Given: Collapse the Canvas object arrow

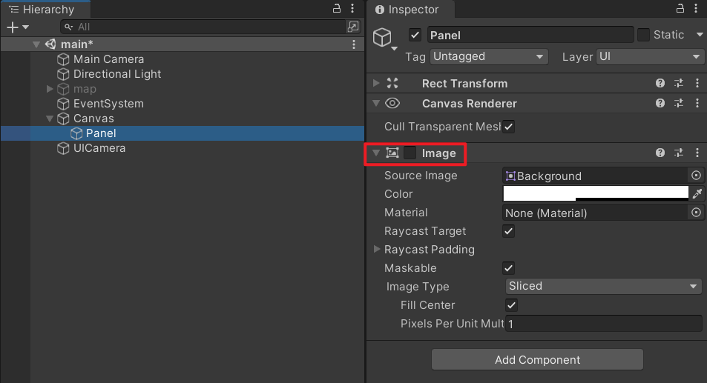Looking at the screenshot, I should (50, 119).
